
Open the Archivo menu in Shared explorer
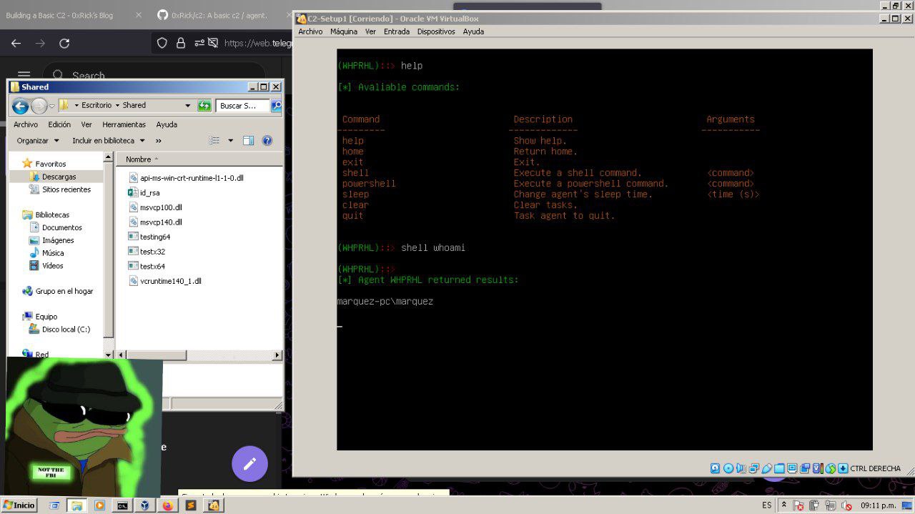click(26, 124)
